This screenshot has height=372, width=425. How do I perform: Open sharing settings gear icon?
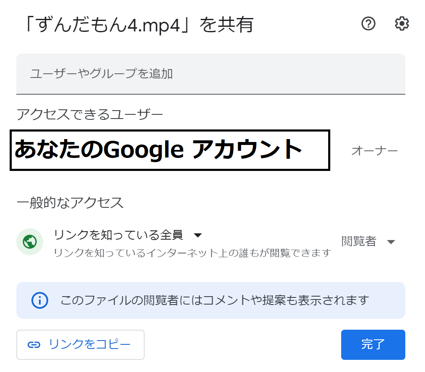pos(402,24)
